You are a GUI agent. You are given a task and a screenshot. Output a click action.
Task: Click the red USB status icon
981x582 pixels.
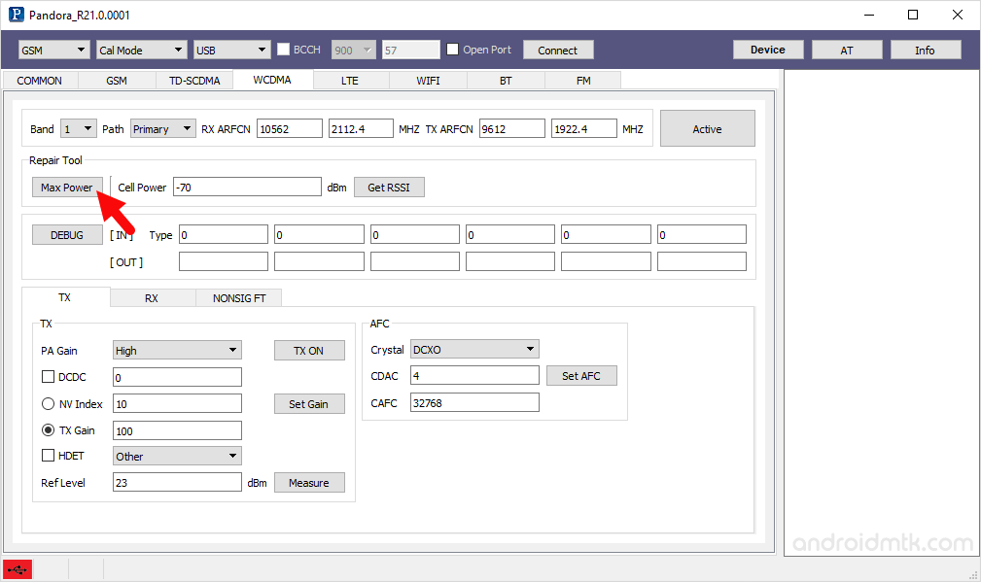17,570
